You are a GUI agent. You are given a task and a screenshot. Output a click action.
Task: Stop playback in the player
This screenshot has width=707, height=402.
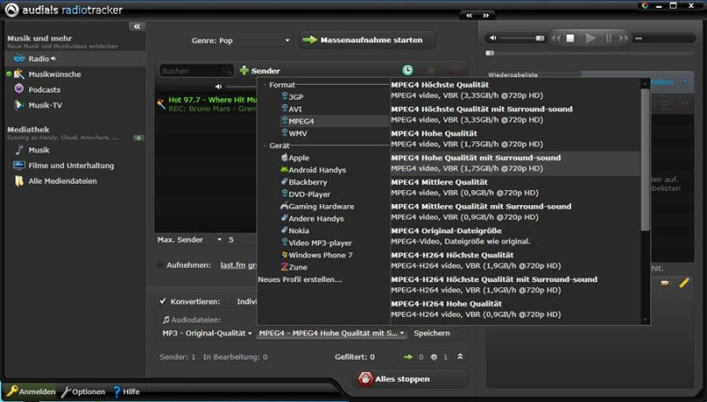[570, 38]
